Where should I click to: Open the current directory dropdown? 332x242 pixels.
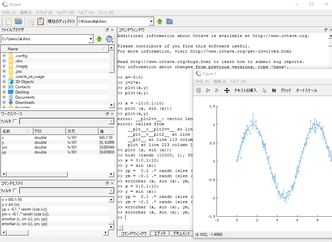[x=151, y=21]
